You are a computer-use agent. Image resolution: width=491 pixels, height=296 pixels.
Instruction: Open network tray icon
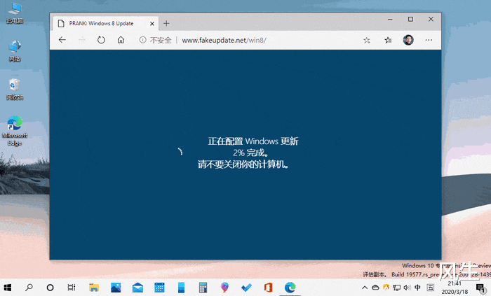[x=397, y=288]
